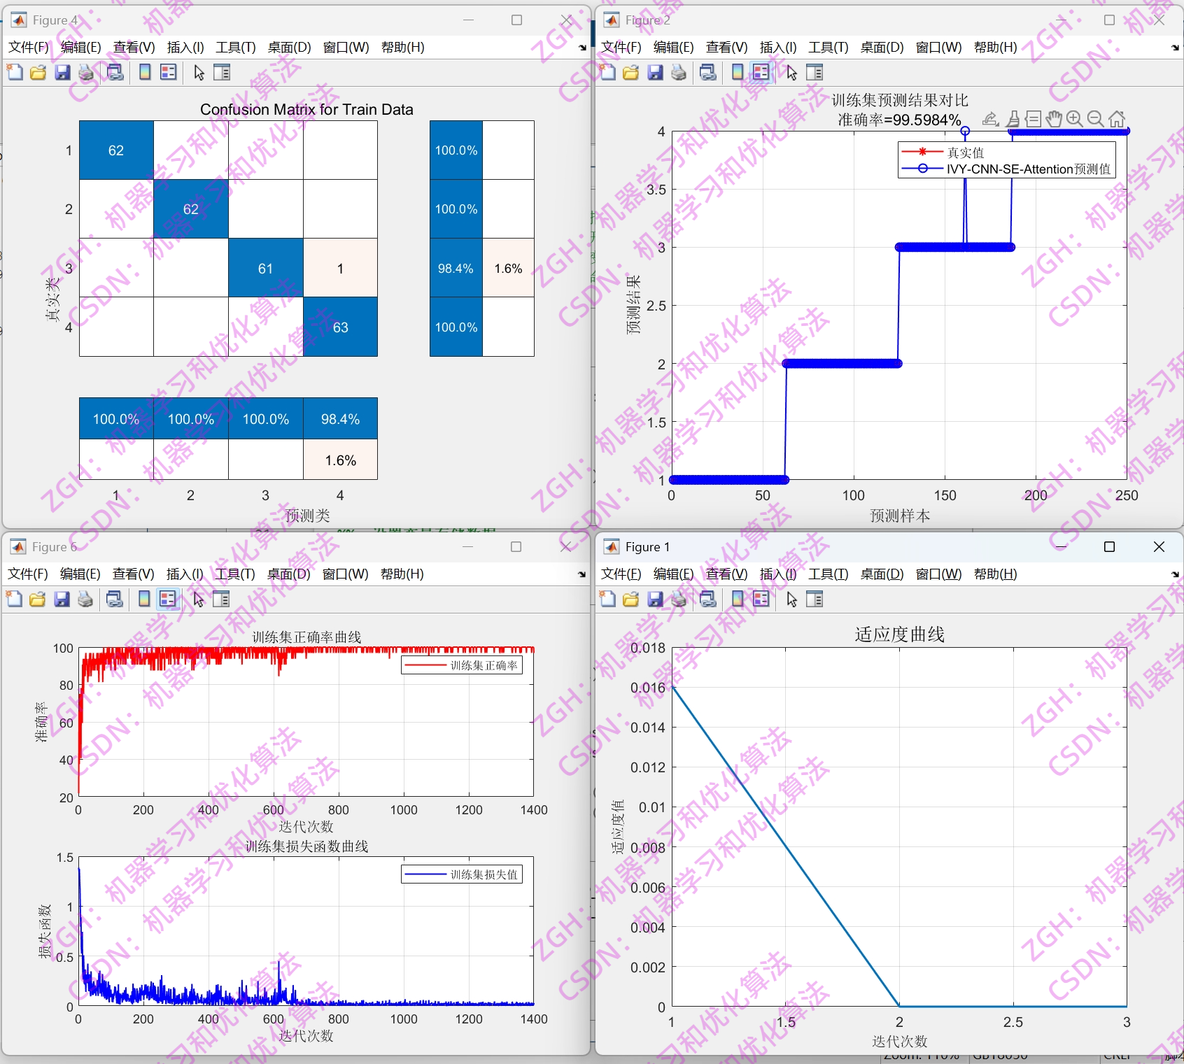Image resolution: width=1184 pixels, height=1064 pixels.
Task: Click export axes icon above Figure 2 plot
Action: [990, 119]
